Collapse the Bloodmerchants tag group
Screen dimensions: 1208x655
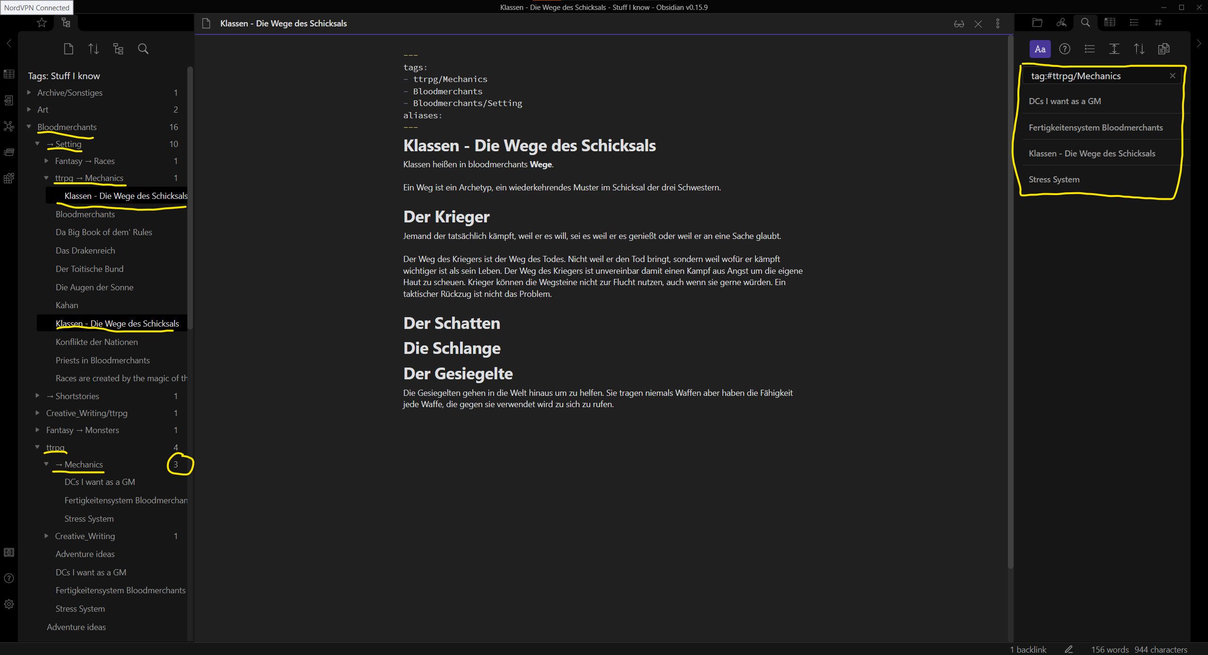click(29, 127)
